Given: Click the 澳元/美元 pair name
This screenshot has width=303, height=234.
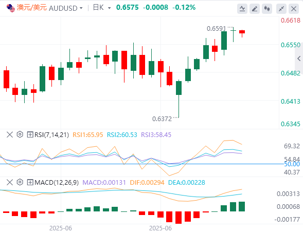Looking at the screenshot, I should 32,8.
